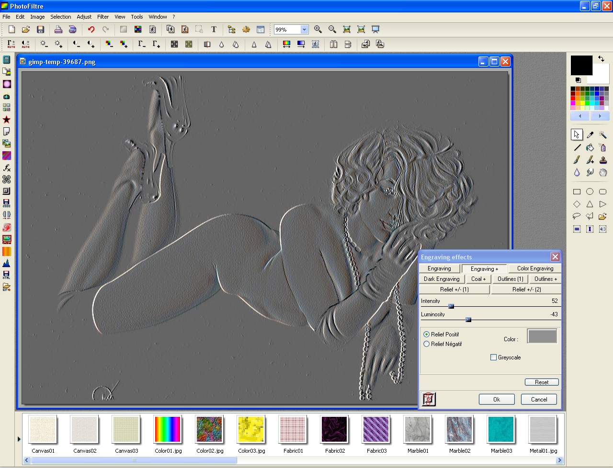Open the File menu

pos(6,17)
